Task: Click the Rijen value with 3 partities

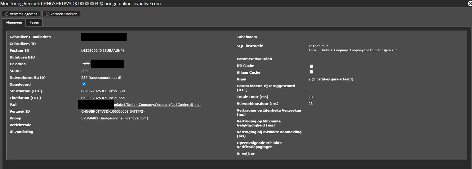Action: (331, 79)
